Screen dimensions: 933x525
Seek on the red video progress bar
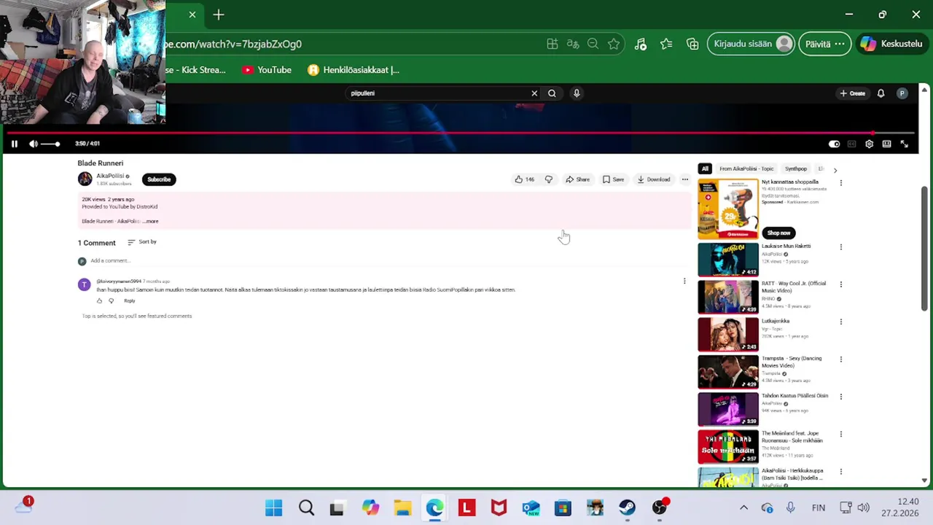[461, 133]
